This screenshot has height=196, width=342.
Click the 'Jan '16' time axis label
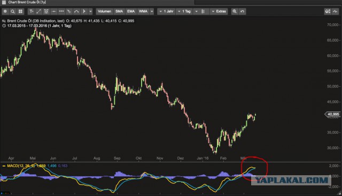pos(203,158)
